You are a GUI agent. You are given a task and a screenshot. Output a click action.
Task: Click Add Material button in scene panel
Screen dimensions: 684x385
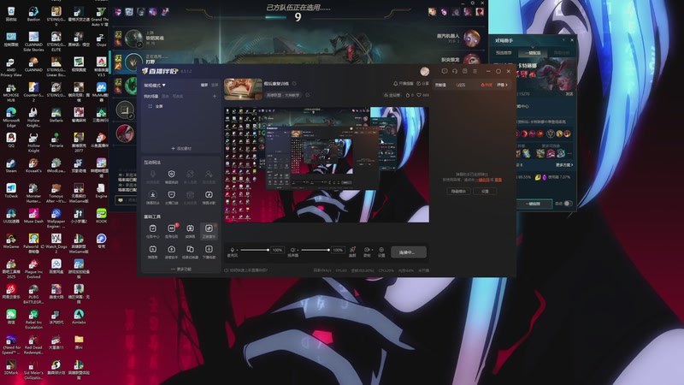(181, 148)
